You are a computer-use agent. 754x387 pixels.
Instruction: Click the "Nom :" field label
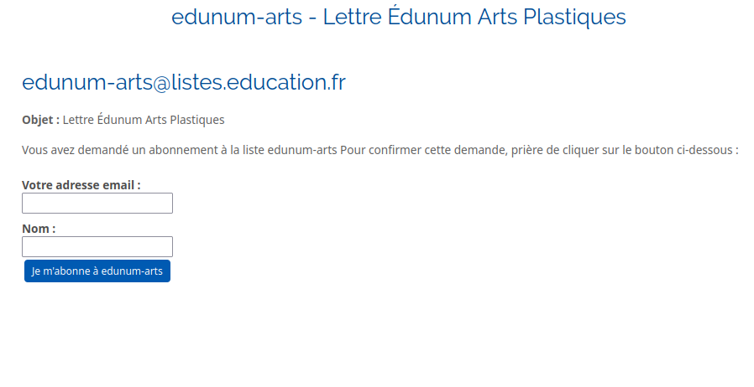coord(39,228)
